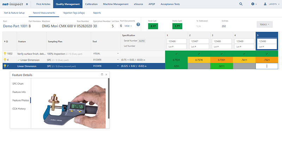Show the SPC Chart section
Image resolution: width=282 pixels, height=141 pixels.
[x=18, y=84]
